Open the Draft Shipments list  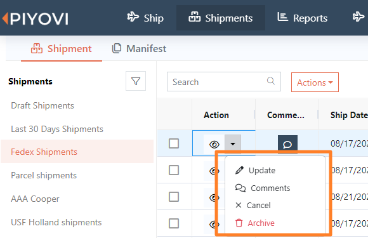(x=43, y=105)
